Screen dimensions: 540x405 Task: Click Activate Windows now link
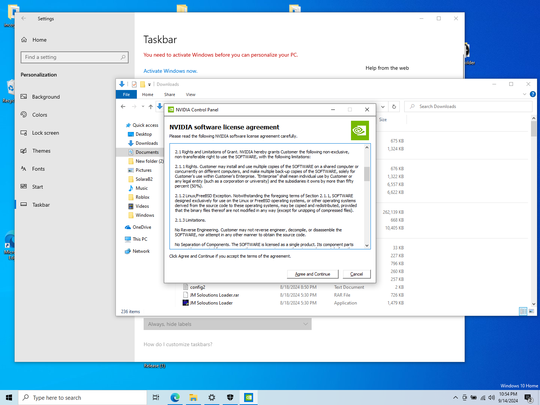170,71
